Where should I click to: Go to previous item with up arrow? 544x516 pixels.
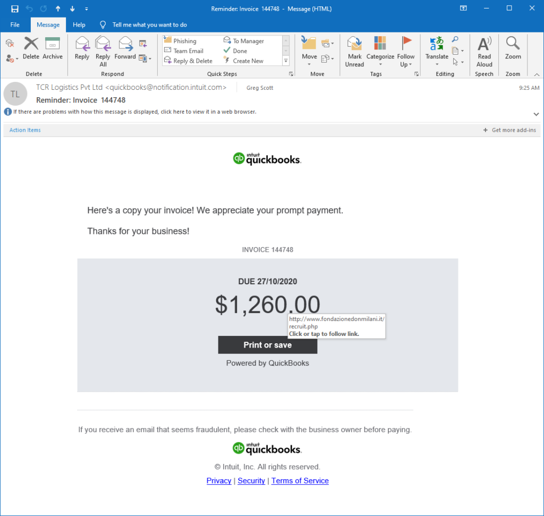pyautogui.click(x=58, y=9)
